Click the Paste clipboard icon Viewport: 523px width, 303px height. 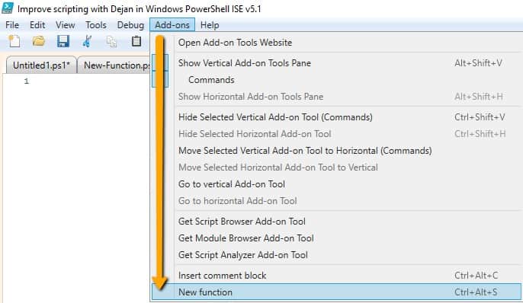click(136, 41)
